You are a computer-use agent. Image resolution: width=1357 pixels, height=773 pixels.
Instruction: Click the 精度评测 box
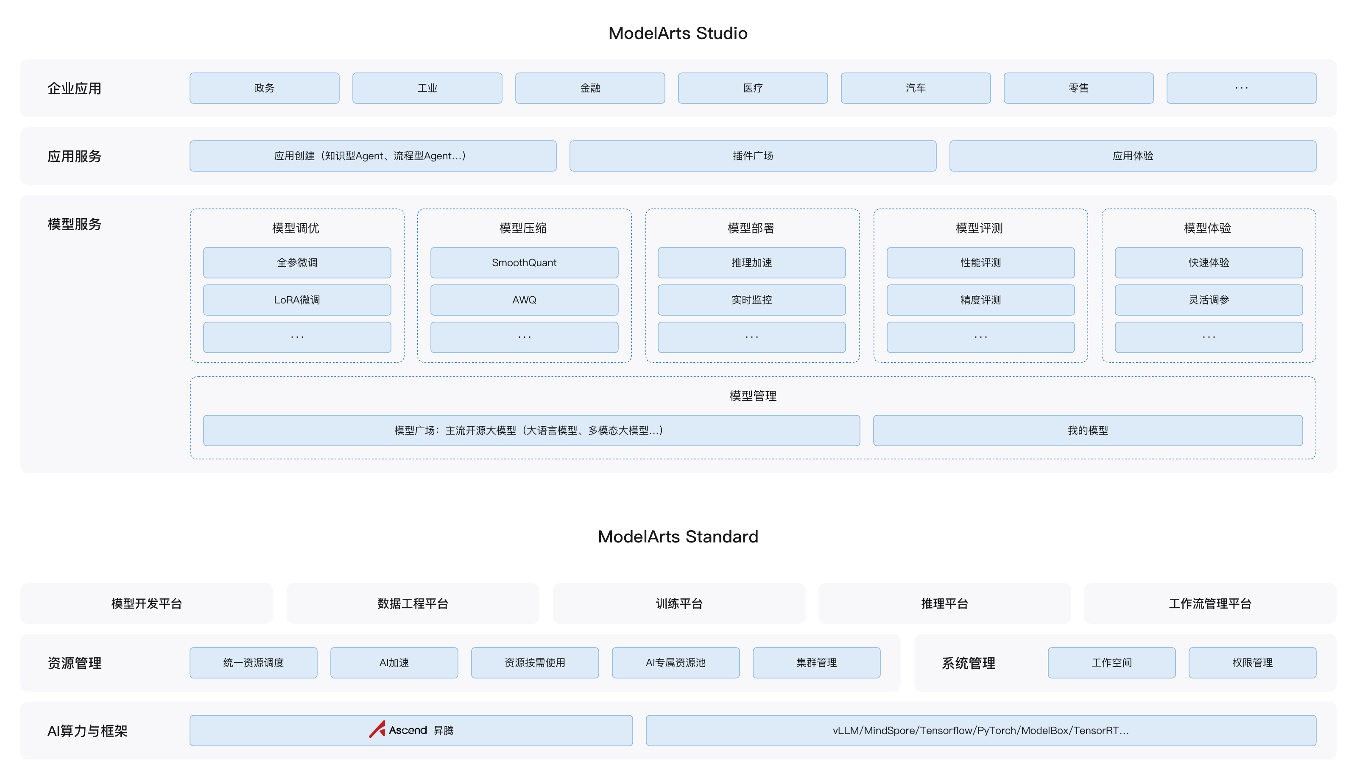(980, 300)
